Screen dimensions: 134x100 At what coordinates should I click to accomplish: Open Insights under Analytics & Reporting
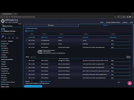tap(4, 62)
